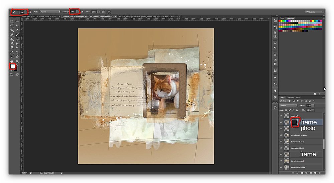Hide the photo layer

(x=281, y=129)
